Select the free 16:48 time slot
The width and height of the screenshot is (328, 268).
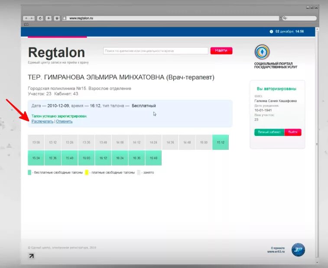pos(153,158)
